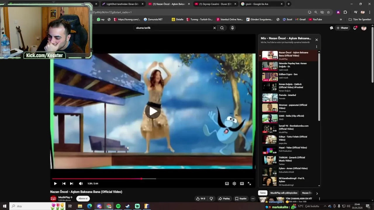Open Microsoft Edge from the taskbar
This screenshot has height=210, width=374.
pos(89,206)
